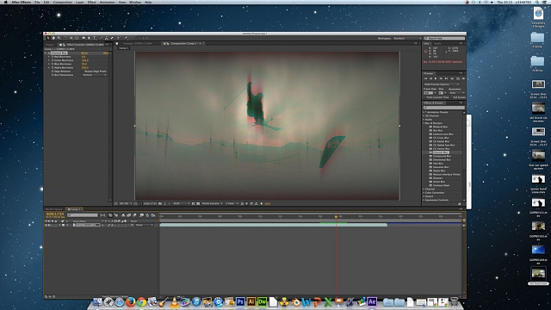The width and height of the screenshot is (551, 310).
Task: Click the timeline current time indicator
Action: pos(336,216)
